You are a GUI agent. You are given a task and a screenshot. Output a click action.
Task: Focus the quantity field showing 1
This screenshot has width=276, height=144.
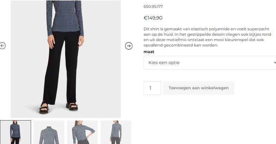(152, 88)
